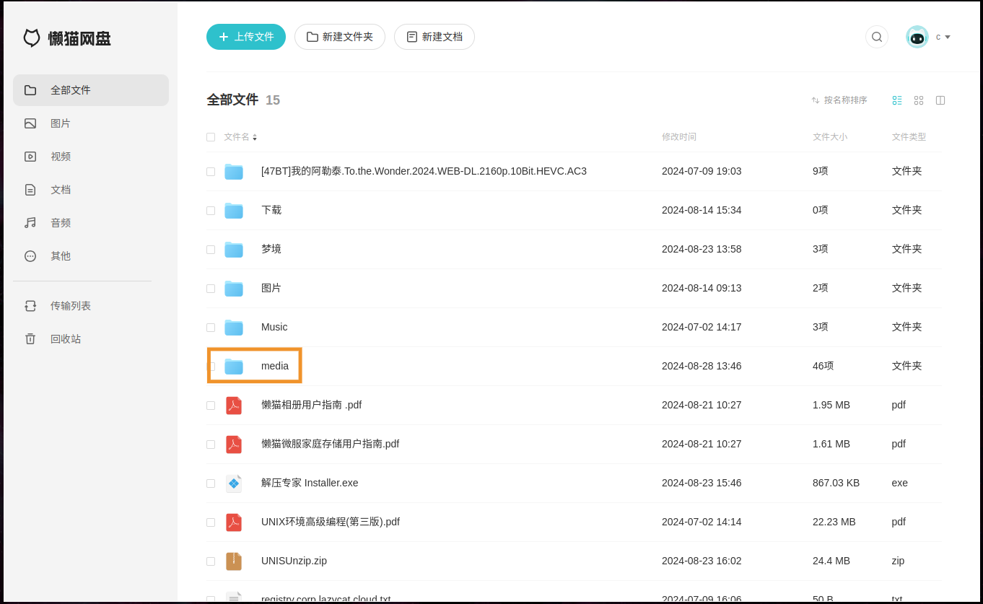Open file UNIX环境高级编程(第三版).pdf
Viewport: 983px width, 604px height.
(331, 522)
